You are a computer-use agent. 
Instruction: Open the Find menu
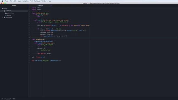(x=31, y=1)
